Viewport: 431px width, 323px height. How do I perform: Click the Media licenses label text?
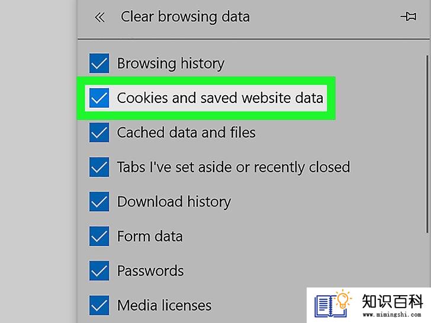point(165,305)
